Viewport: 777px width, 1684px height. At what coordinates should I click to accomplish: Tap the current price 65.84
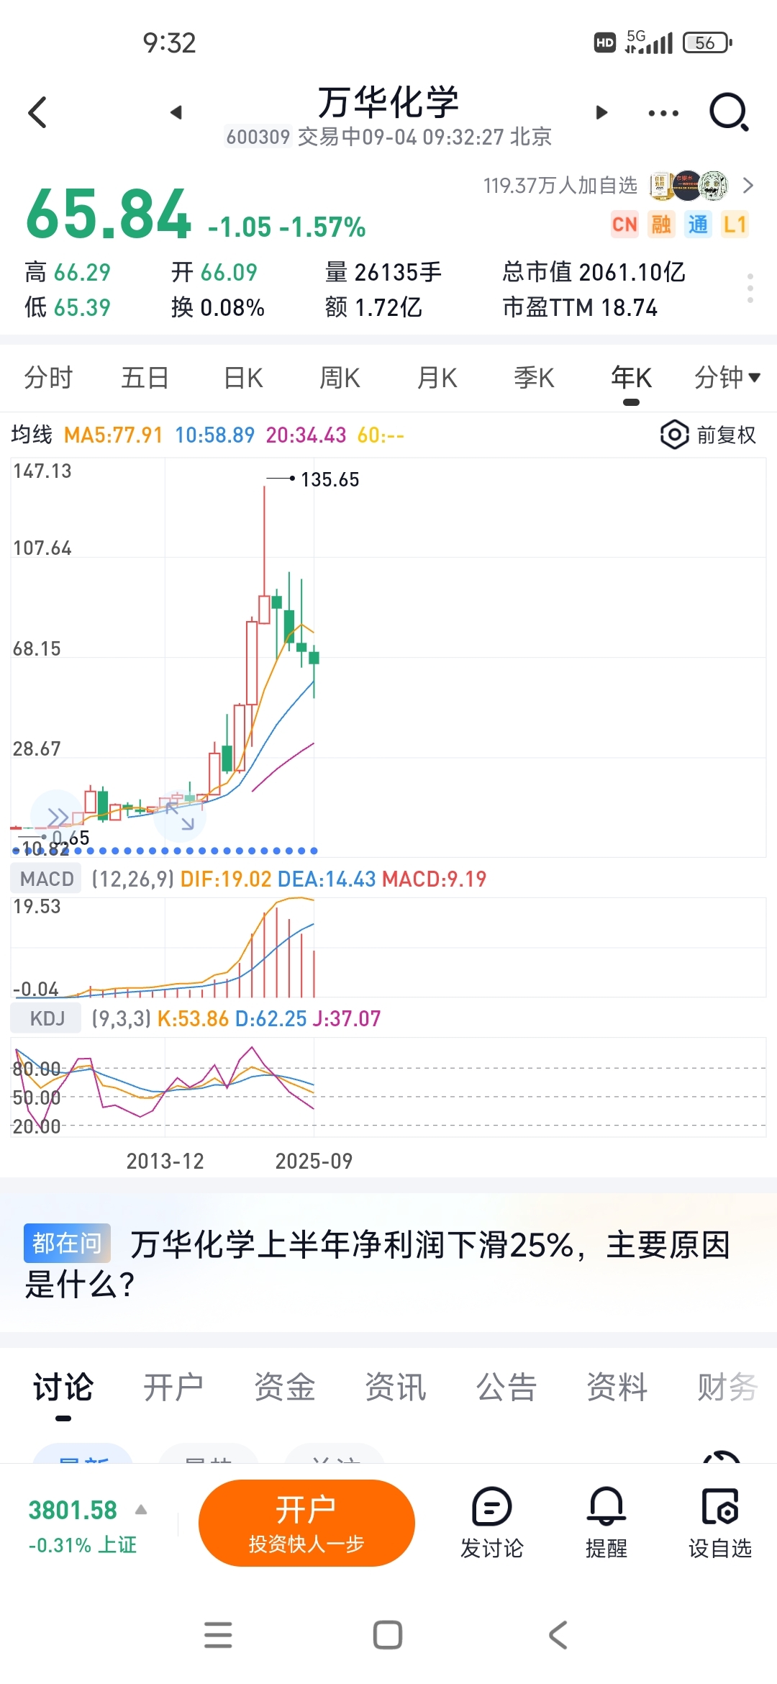[109, 214]
